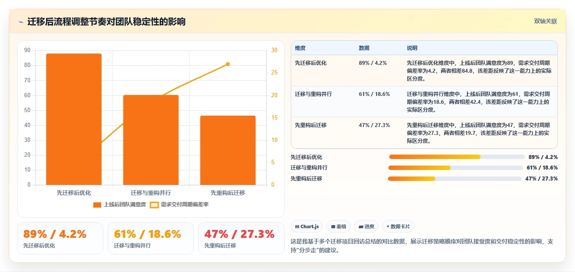The image size is (575, 272).
Task: Click the 双轴关联 label in the header
Action: click(545, 21)
